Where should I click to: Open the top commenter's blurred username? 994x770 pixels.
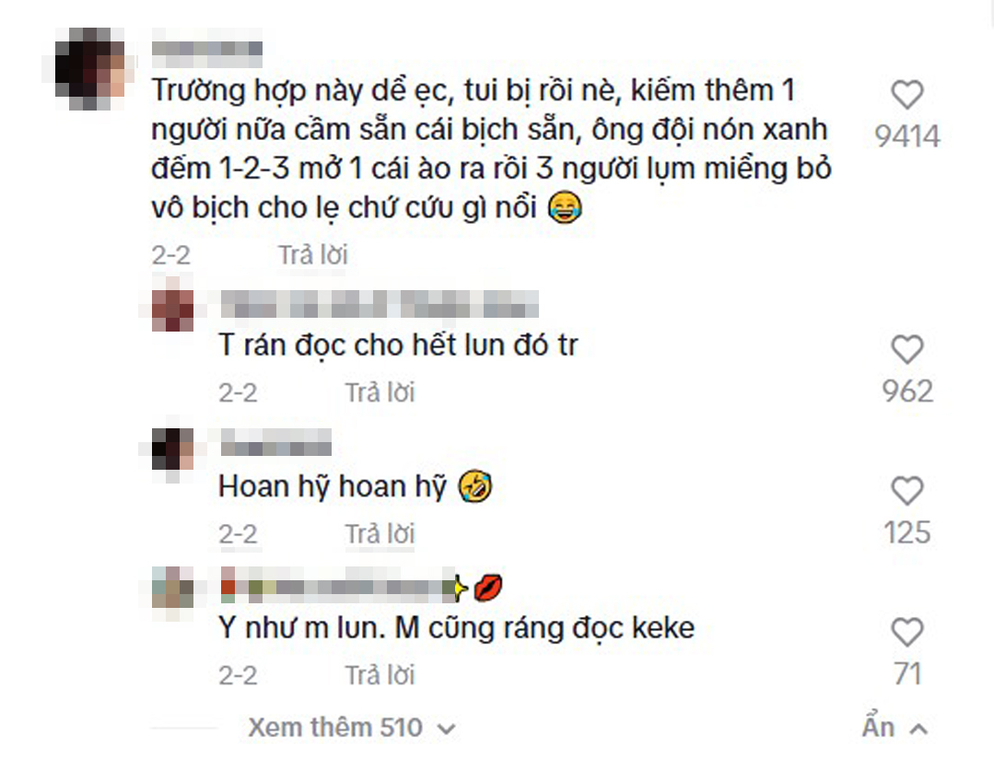(x=207, y=50)
